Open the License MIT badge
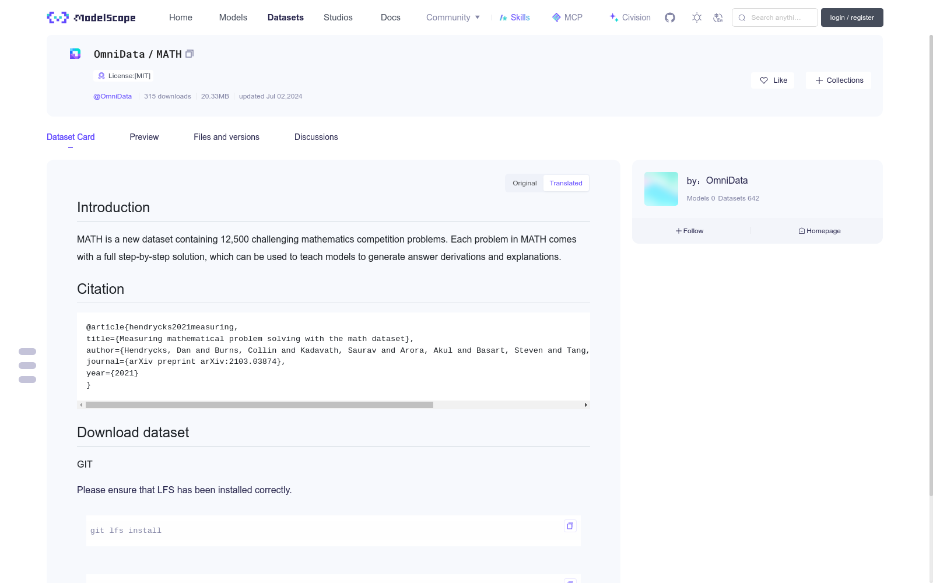 124,76
